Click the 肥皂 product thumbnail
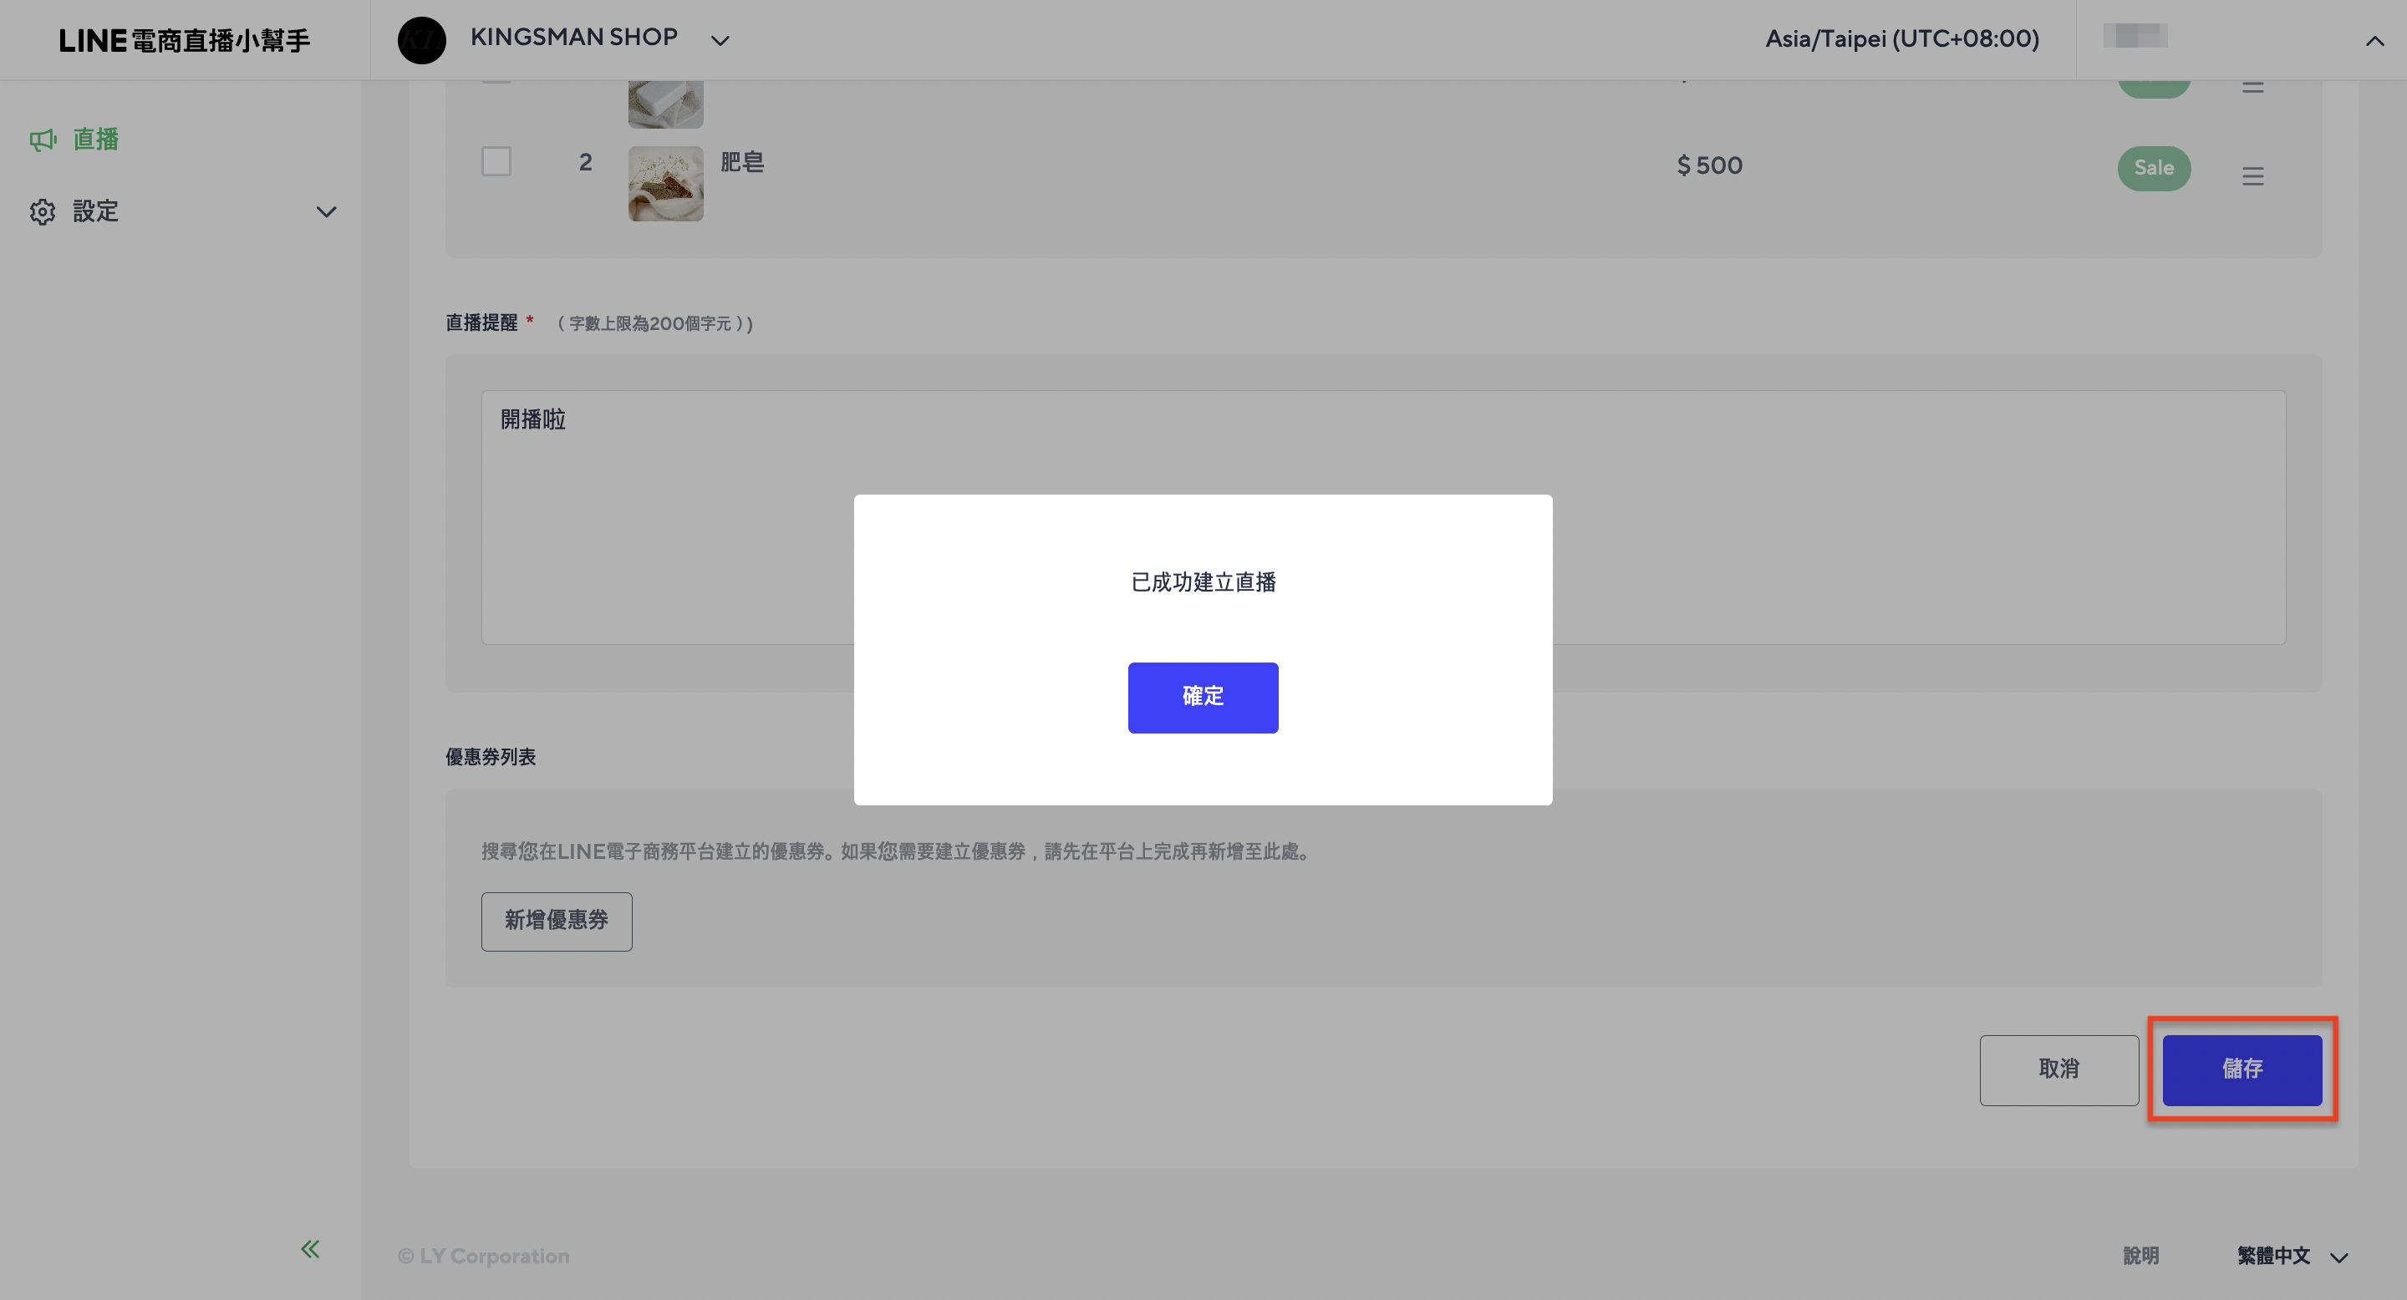 [x=665, y=183]
